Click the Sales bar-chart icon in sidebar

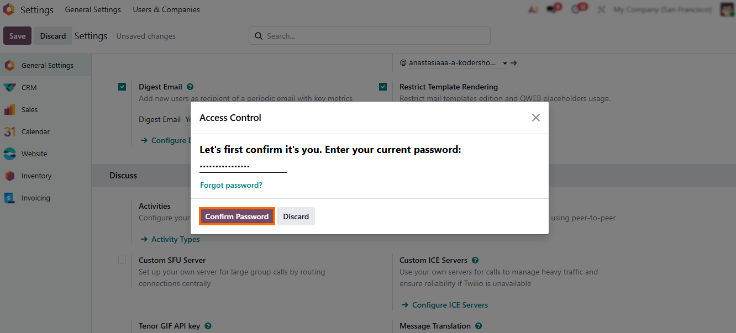click(9, 109)
